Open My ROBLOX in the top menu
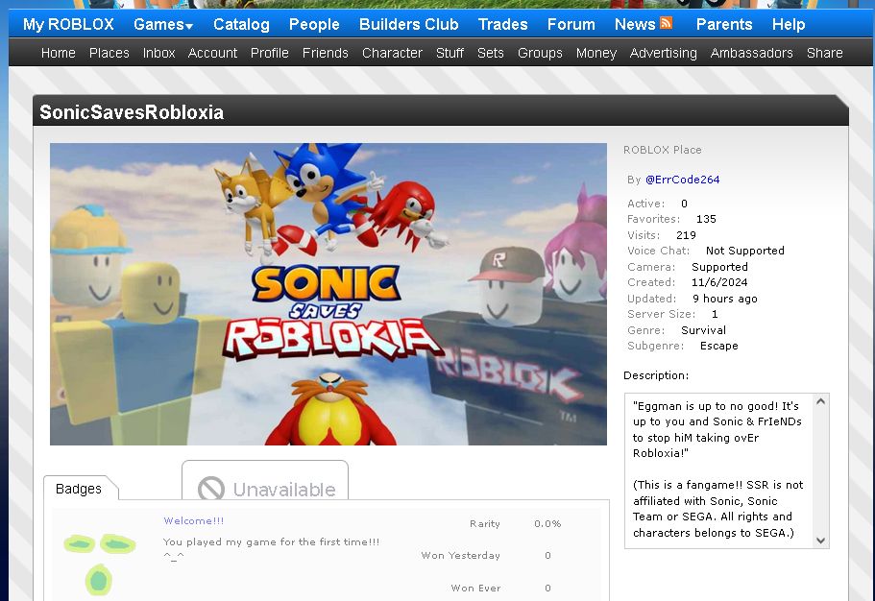Viewport: 875px width, 601px height. tap(68, 25)
